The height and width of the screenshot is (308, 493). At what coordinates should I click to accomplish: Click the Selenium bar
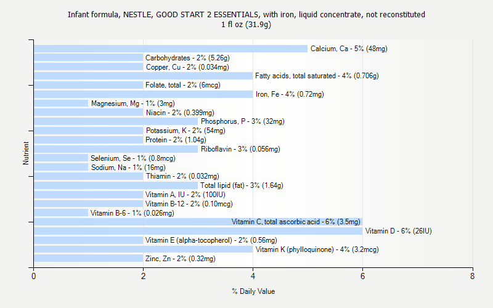point(61,158)
